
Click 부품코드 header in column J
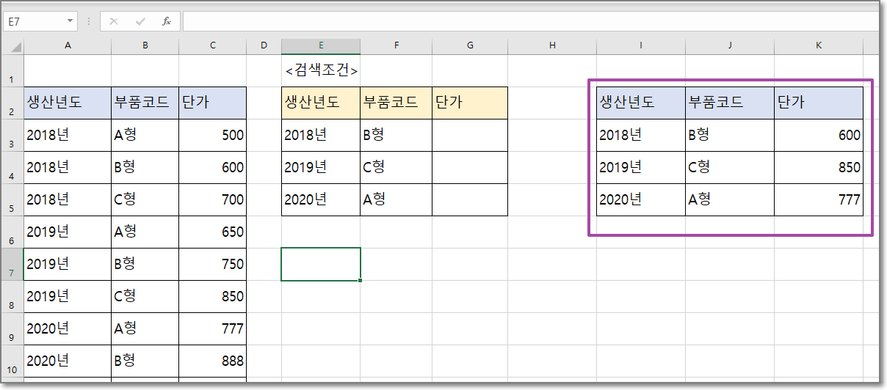[x=730, y=103]
